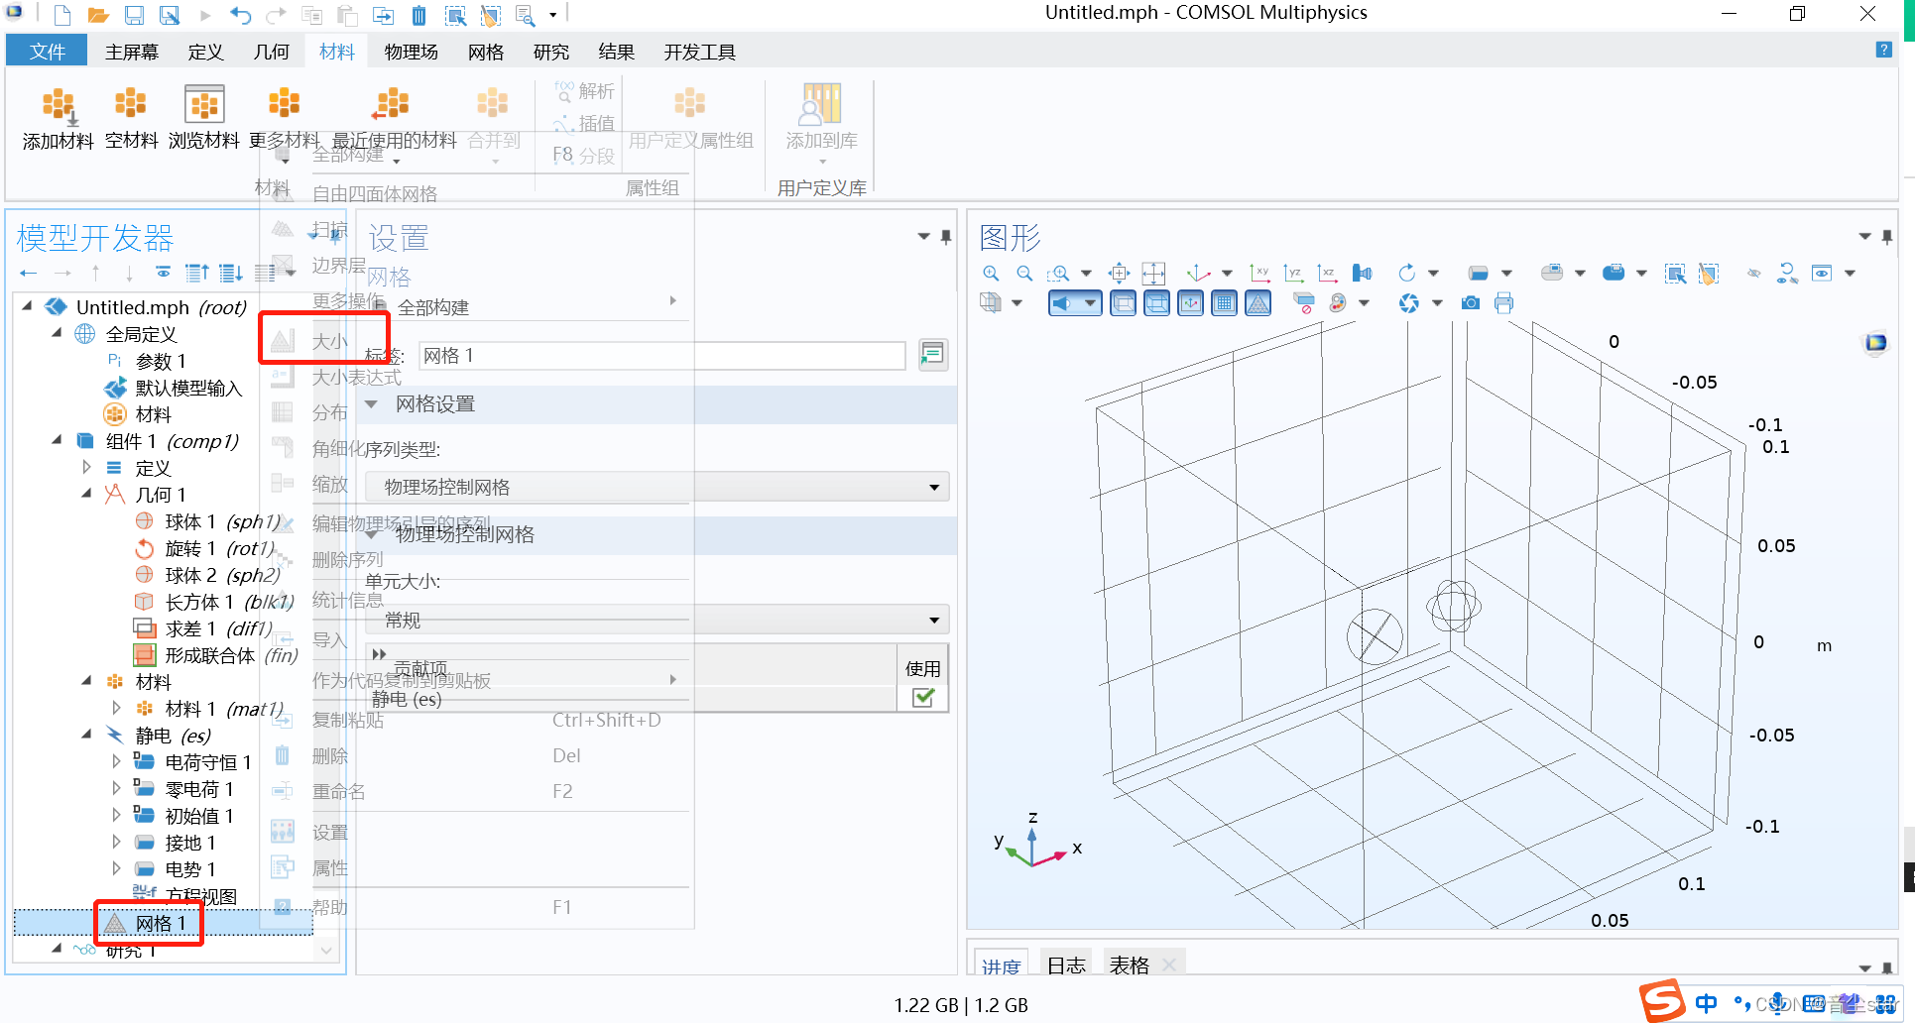This screenshot has height=1023, width=1915.
Task: Take an image snapshot with camera icon
Action: pyautogui.click(x=1471, y=302)
